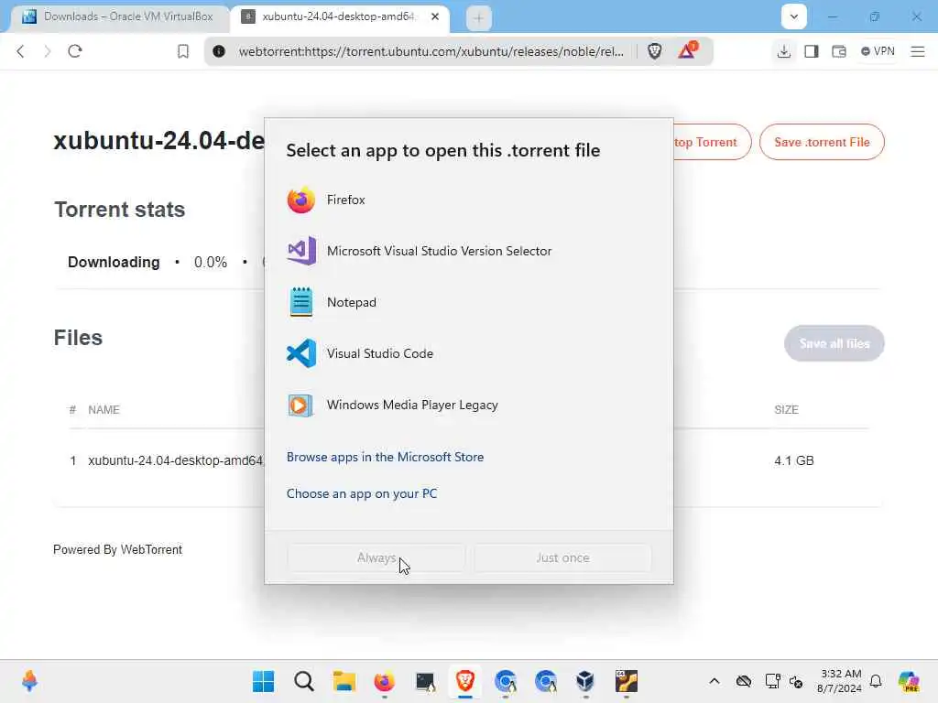Pick Notepad from the app list
Image resolution: width=938 pixels, height=703 pixels.
[468, 302]
